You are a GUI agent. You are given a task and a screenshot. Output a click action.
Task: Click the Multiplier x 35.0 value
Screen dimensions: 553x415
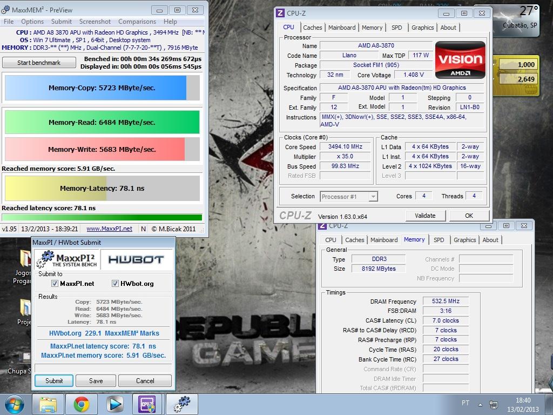pyautogui.click(x=345, y=156)
